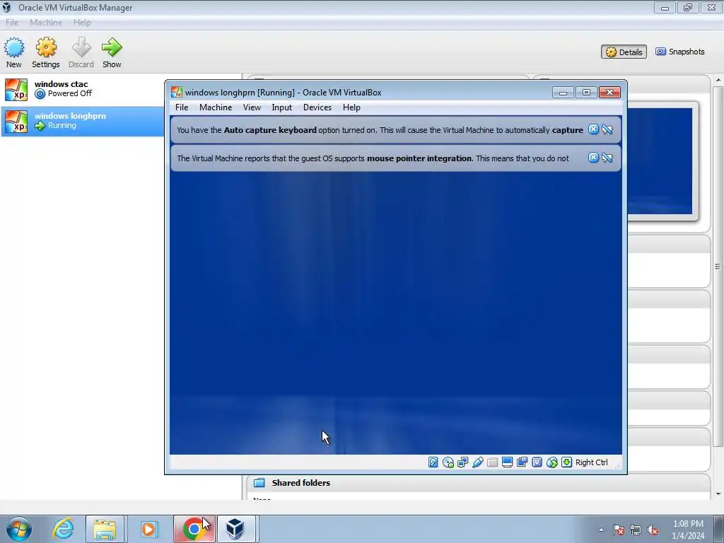
Task: Disable future Auto capture keyboard notices
Action: click(607, 129)
